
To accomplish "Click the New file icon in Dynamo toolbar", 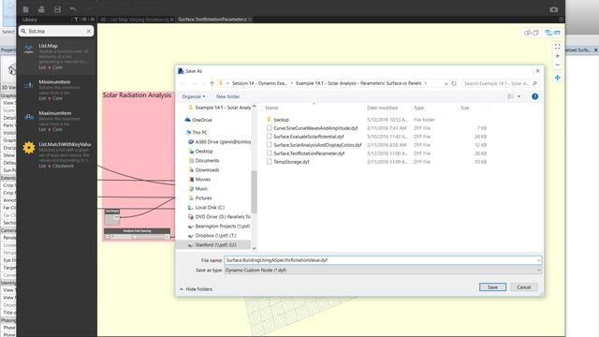I will pos(25,9).
